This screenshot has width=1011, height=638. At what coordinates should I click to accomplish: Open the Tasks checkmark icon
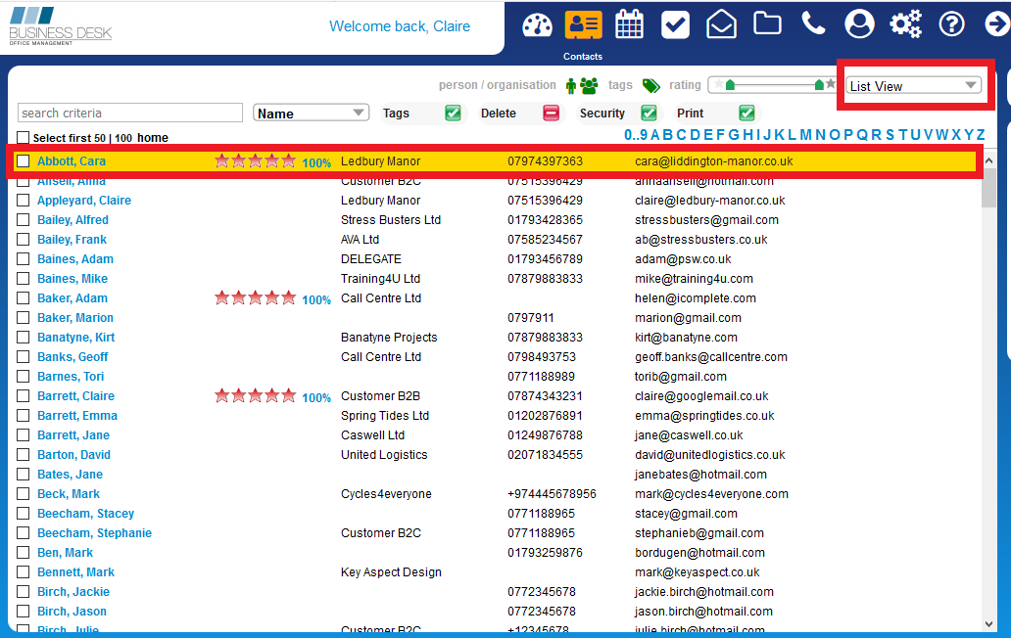click(675, 23)
